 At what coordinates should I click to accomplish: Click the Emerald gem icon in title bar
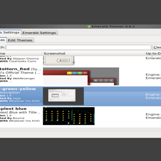89,27
